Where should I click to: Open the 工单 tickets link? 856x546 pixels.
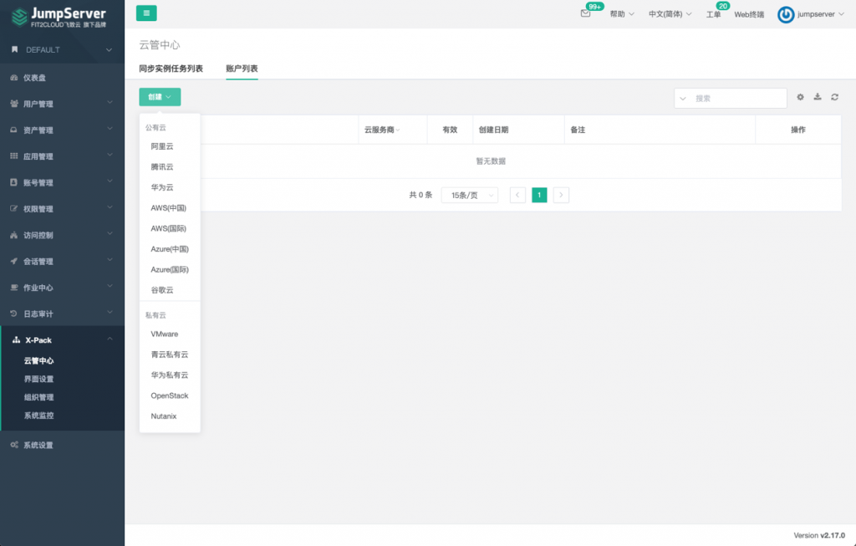[x=713, y=14]
